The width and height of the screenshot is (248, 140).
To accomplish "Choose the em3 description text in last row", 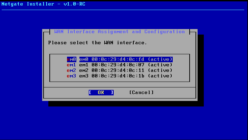I will [x=84, y=76].
